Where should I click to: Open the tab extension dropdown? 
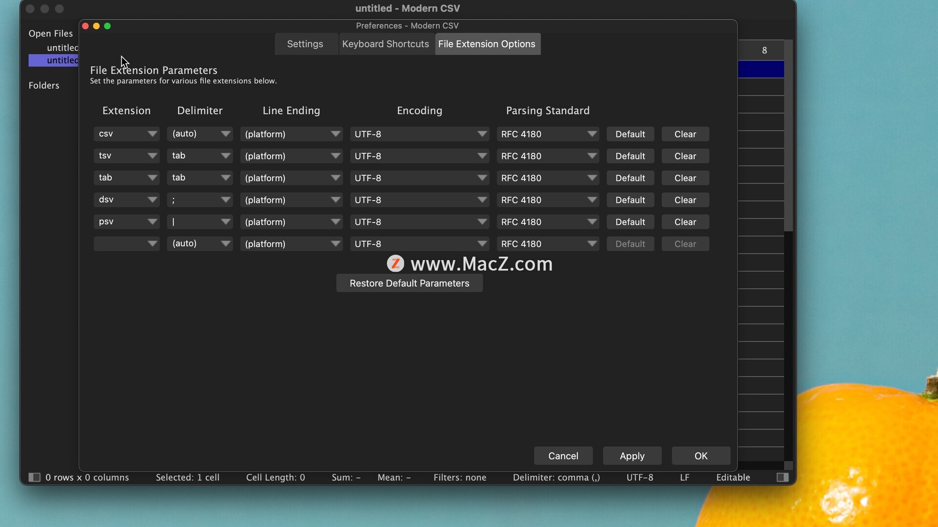click(x=127, y=178)
